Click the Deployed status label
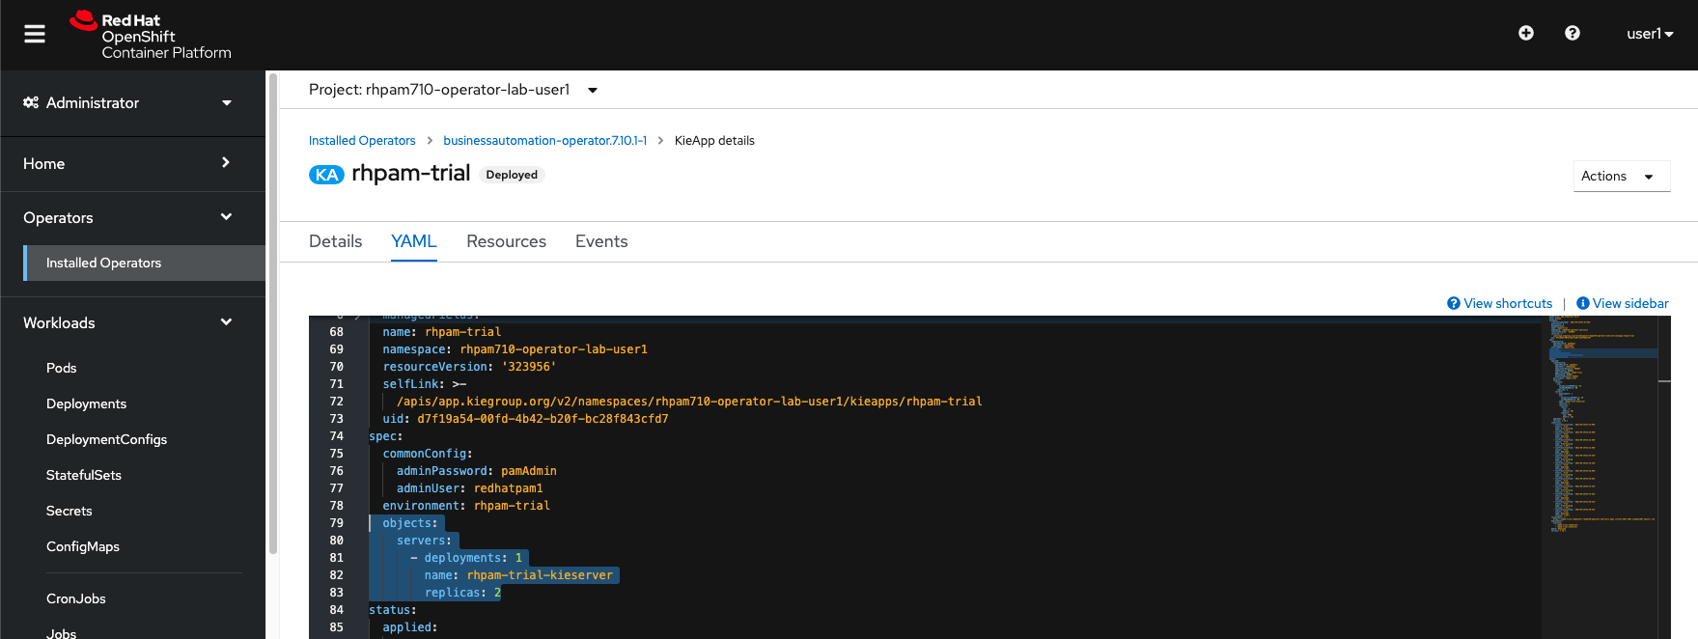This screenshot has height=639, width=1698. pos(512,175)
